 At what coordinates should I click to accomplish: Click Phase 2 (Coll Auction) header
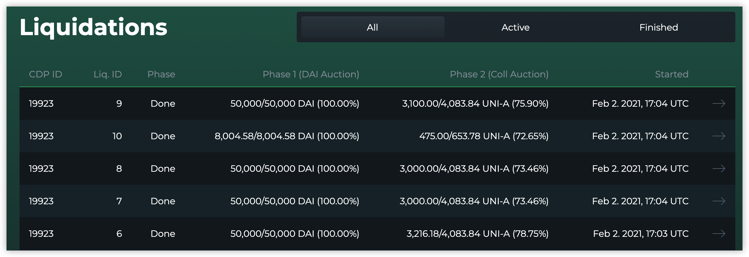click(x=499, y=74)
